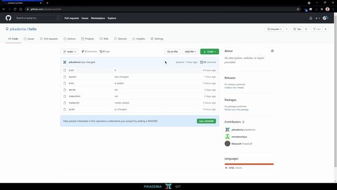The width and height of the screenshot is (337, 190).
Task: Open file d.txt
Action: [x=71, y=83]
